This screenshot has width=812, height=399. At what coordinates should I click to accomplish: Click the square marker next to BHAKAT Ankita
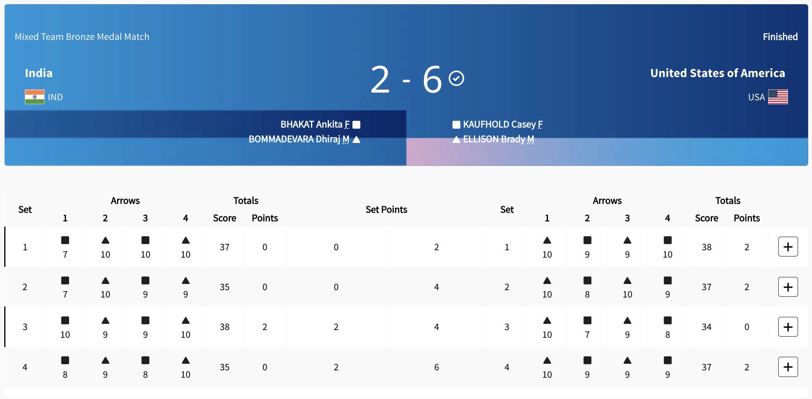(356, 125)
